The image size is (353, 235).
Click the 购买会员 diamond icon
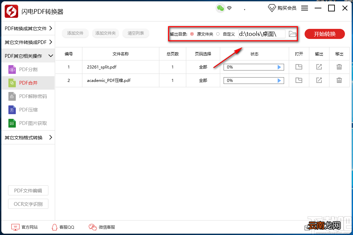pos(272,8)
